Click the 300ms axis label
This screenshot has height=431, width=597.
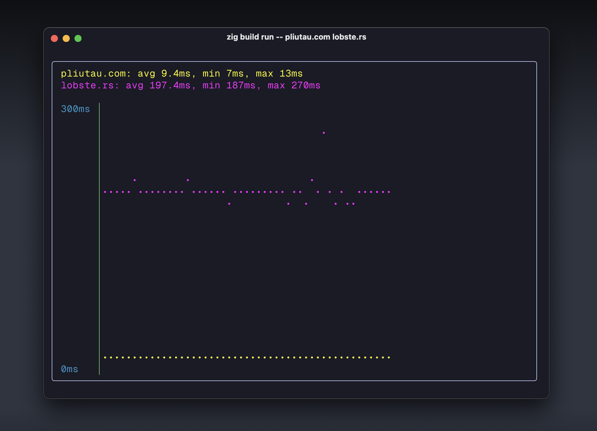point(75,109)
